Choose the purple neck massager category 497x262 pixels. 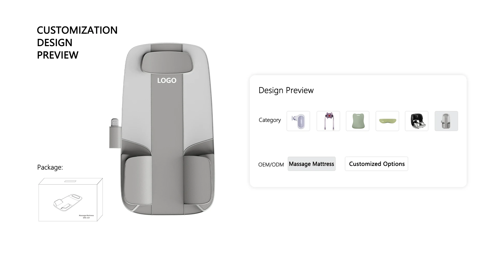pos(328,121)
